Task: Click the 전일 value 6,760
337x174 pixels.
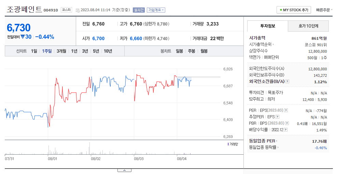Action: tap(98, 24)
